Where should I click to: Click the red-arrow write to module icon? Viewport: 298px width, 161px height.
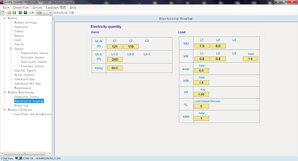point(25,13)
